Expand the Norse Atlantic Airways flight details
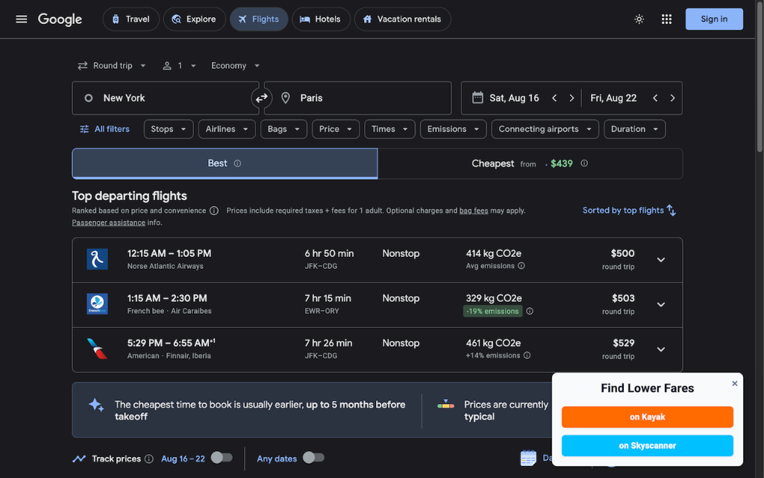The image size is (764, 478). [x=660, y=260]
